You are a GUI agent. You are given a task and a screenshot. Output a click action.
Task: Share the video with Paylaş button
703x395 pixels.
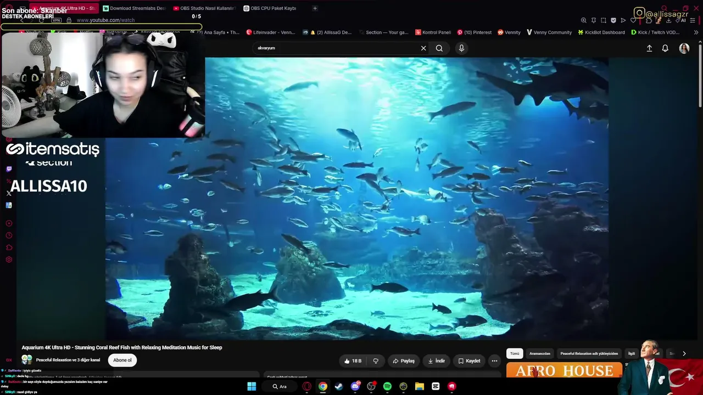point(404,361)
